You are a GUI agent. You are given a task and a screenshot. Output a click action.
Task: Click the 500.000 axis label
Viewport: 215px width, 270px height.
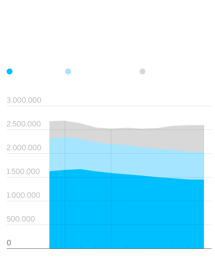tap(21, 219)
